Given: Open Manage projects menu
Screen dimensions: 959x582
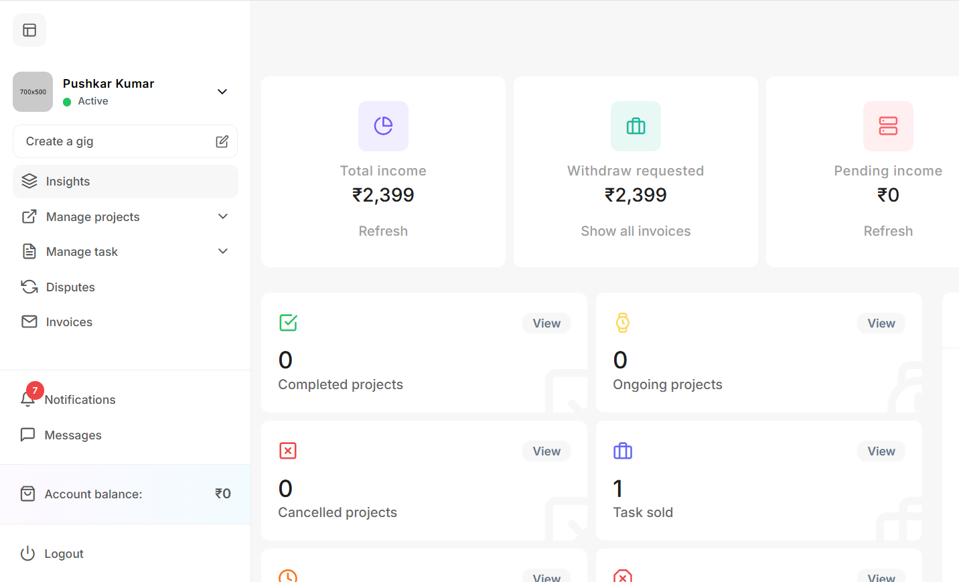Looking at the screenshot, I should pyautogui.click(x=125, y=216).
